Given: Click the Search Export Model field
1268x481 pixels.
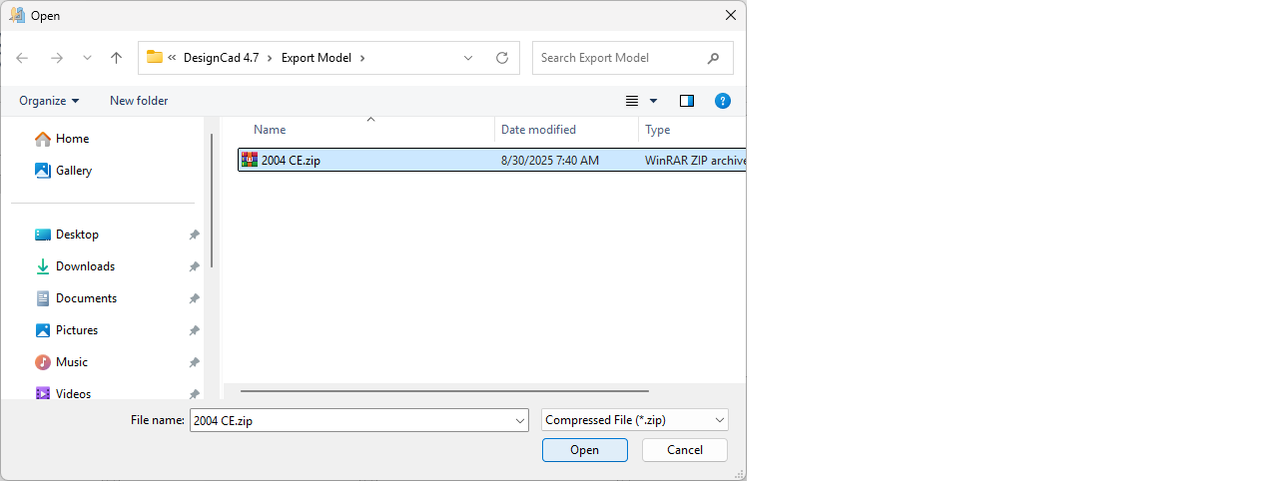Looking at the screenshot, I should tap(619, 58).
